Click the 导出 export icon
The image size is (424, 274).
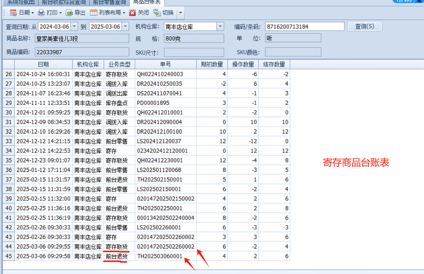click(x=69, y=13)
